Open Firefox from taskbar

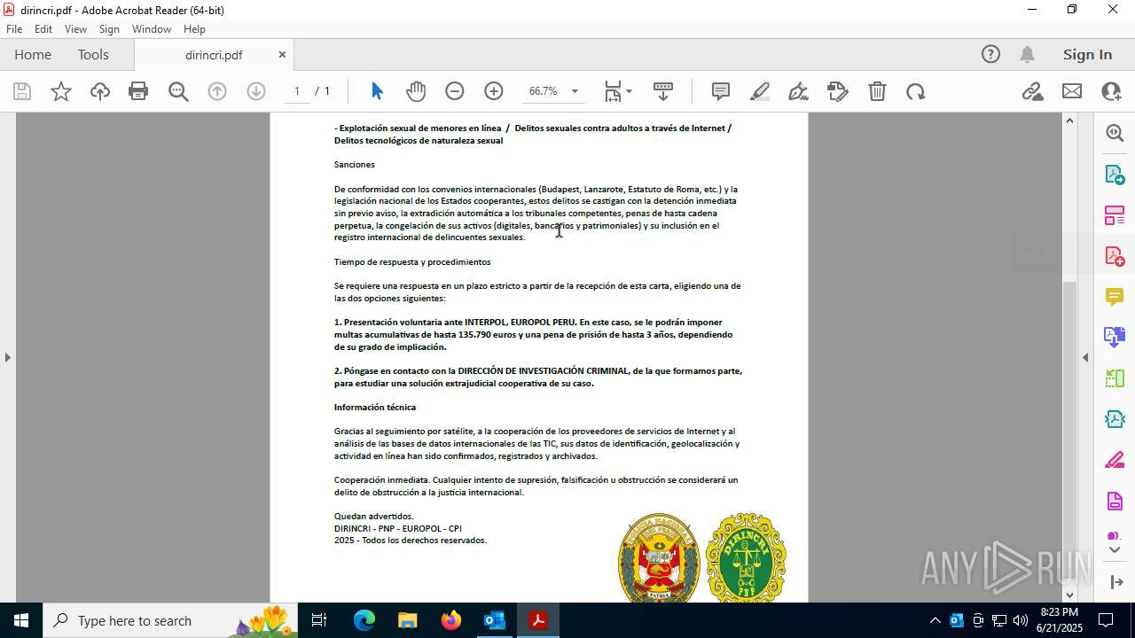coord(451,620)
